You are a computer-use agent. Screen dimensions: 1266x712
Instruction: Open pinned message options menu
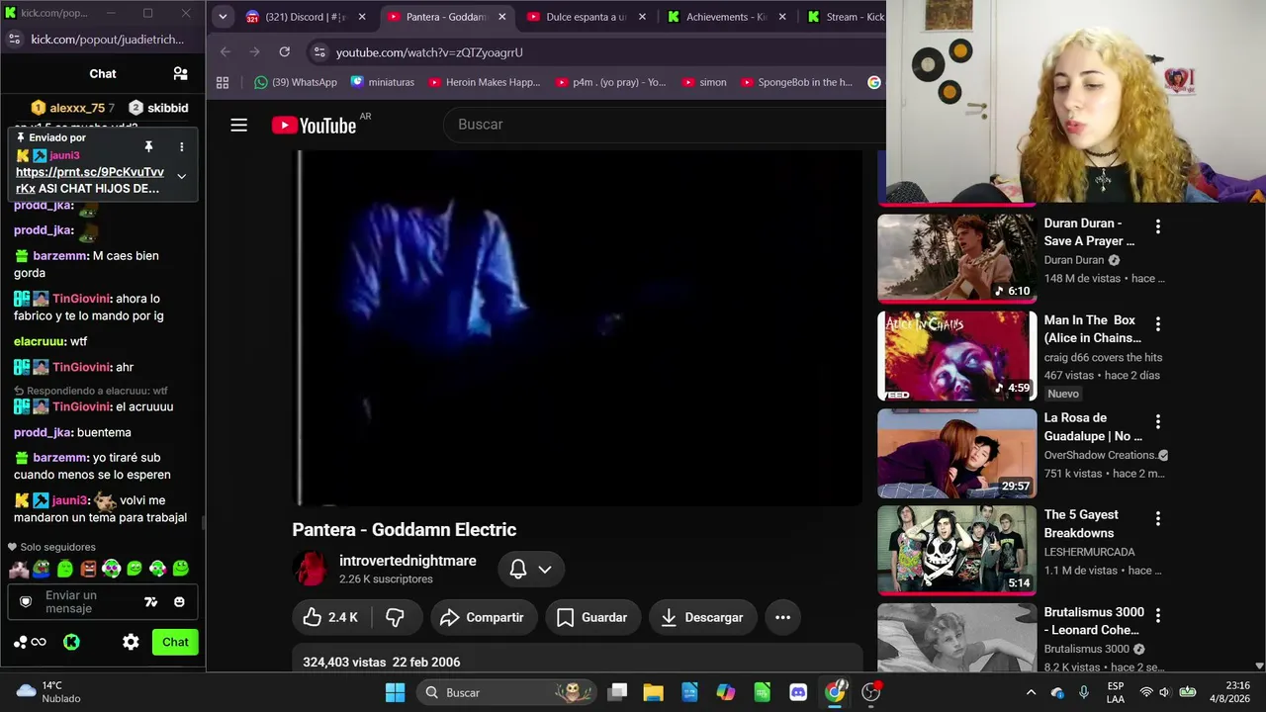tap(181, 146)
